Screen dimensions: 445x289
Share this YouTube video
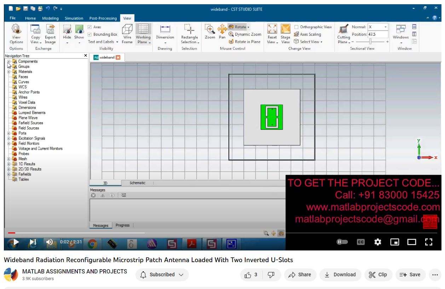coord(300,274)
